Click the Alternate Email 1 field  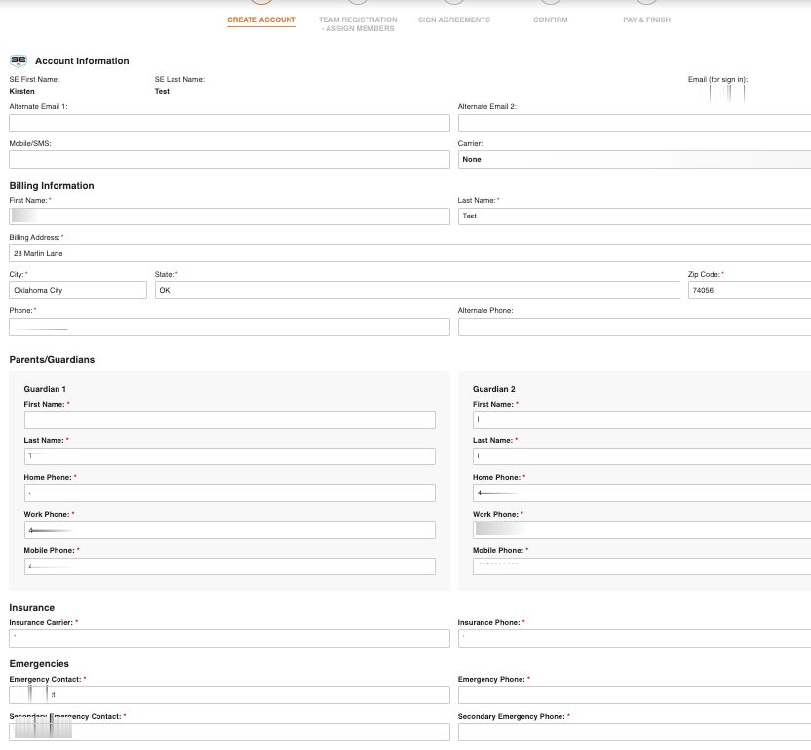(x=229, y=123)
